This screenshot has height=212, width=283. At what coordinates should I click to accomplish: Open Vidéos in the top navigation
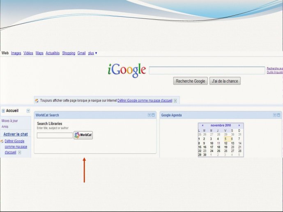tap(28, 53)
